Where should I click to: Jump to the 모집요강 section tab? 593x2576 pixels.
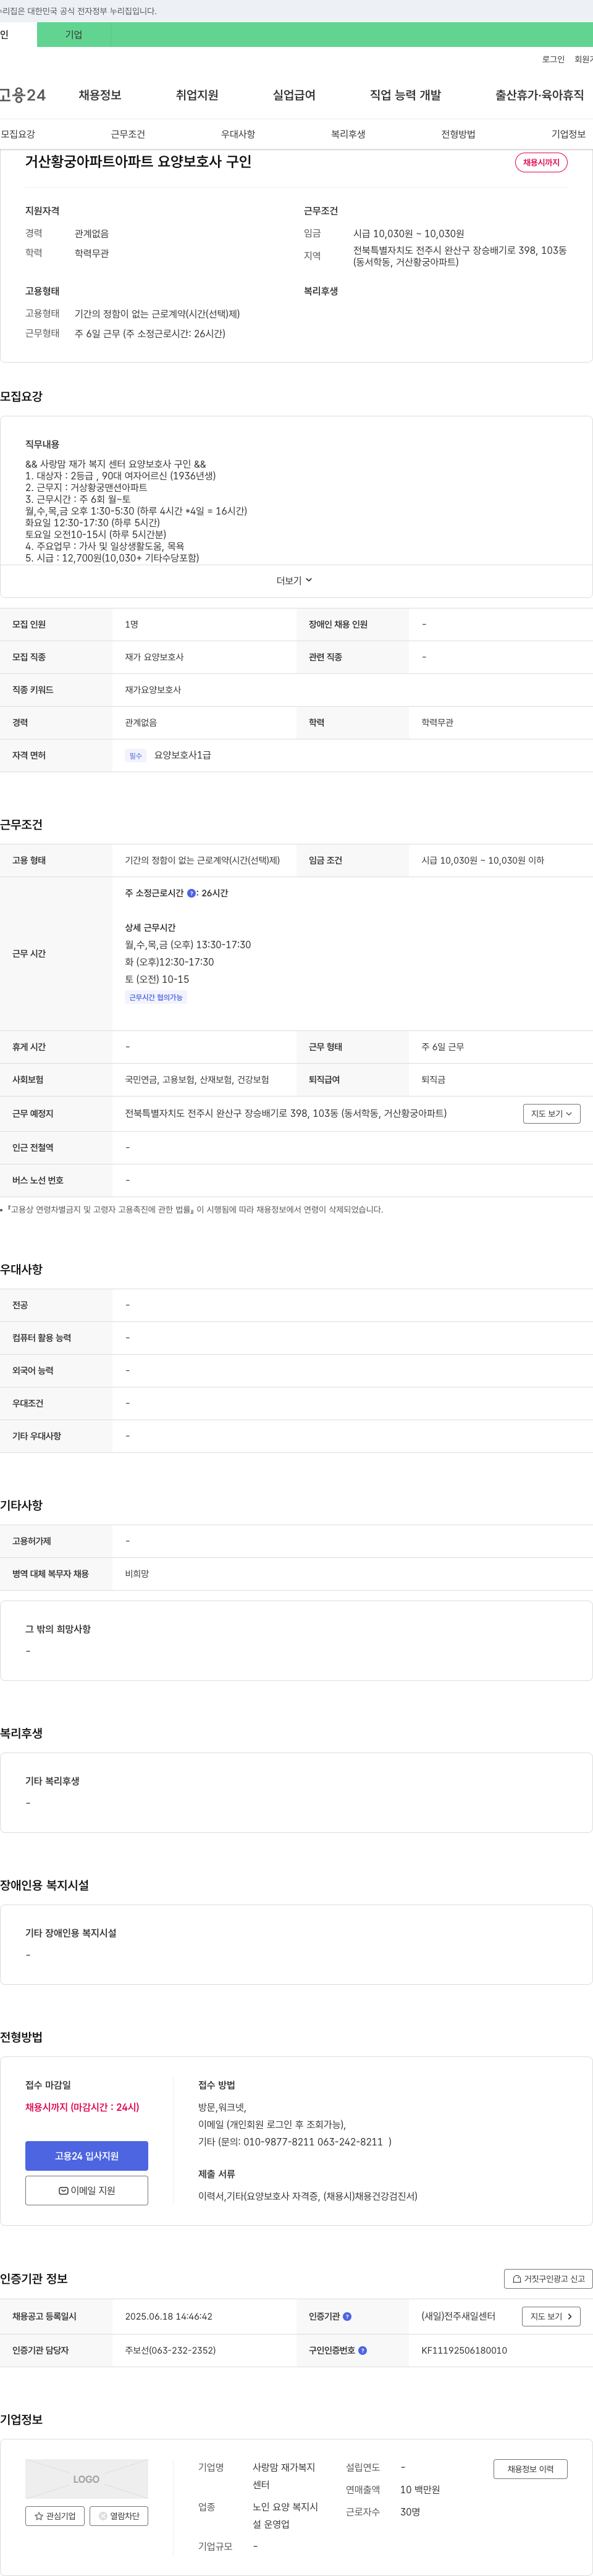click(18, 134)
